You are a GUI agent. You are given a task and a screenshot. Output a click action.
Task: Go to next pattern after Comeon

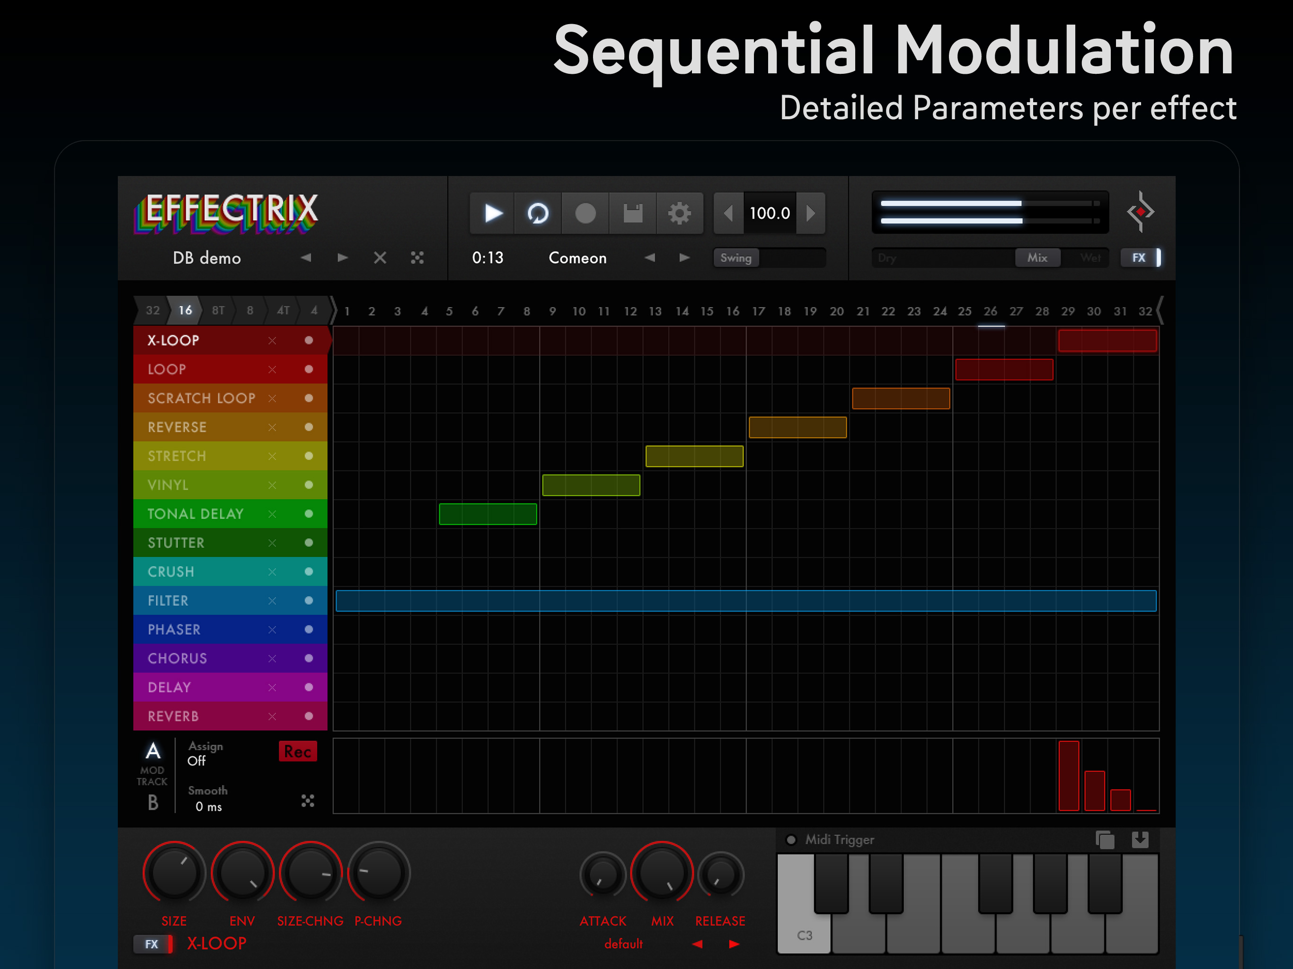tap(684, 258)
